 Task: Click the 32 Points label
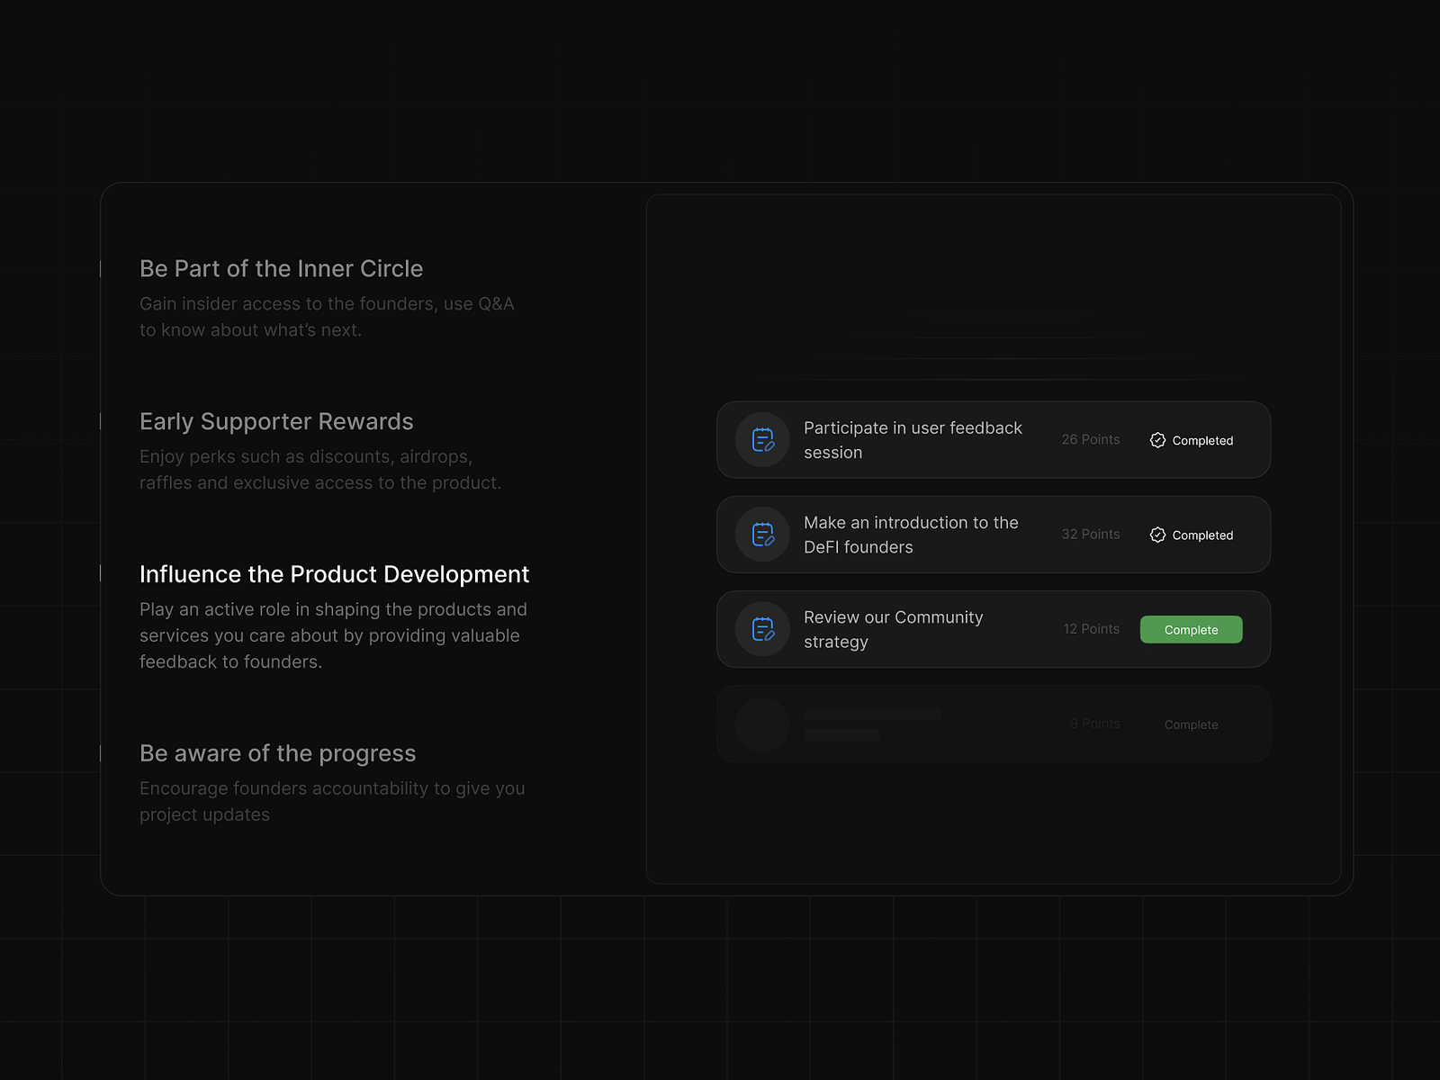1091,534
